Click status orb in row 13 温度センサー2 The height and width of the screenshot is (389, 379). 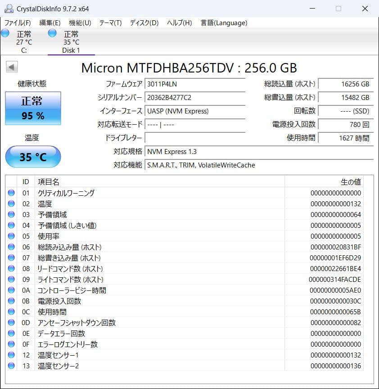point(11,366)
